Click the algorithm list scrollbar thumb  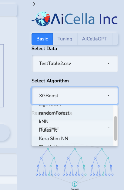tap(116, 129)
